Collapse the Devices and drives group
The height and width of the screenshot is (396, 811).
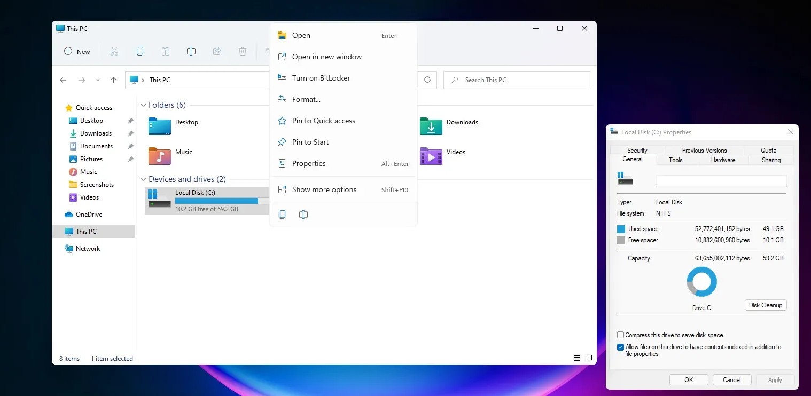point(143,179)
